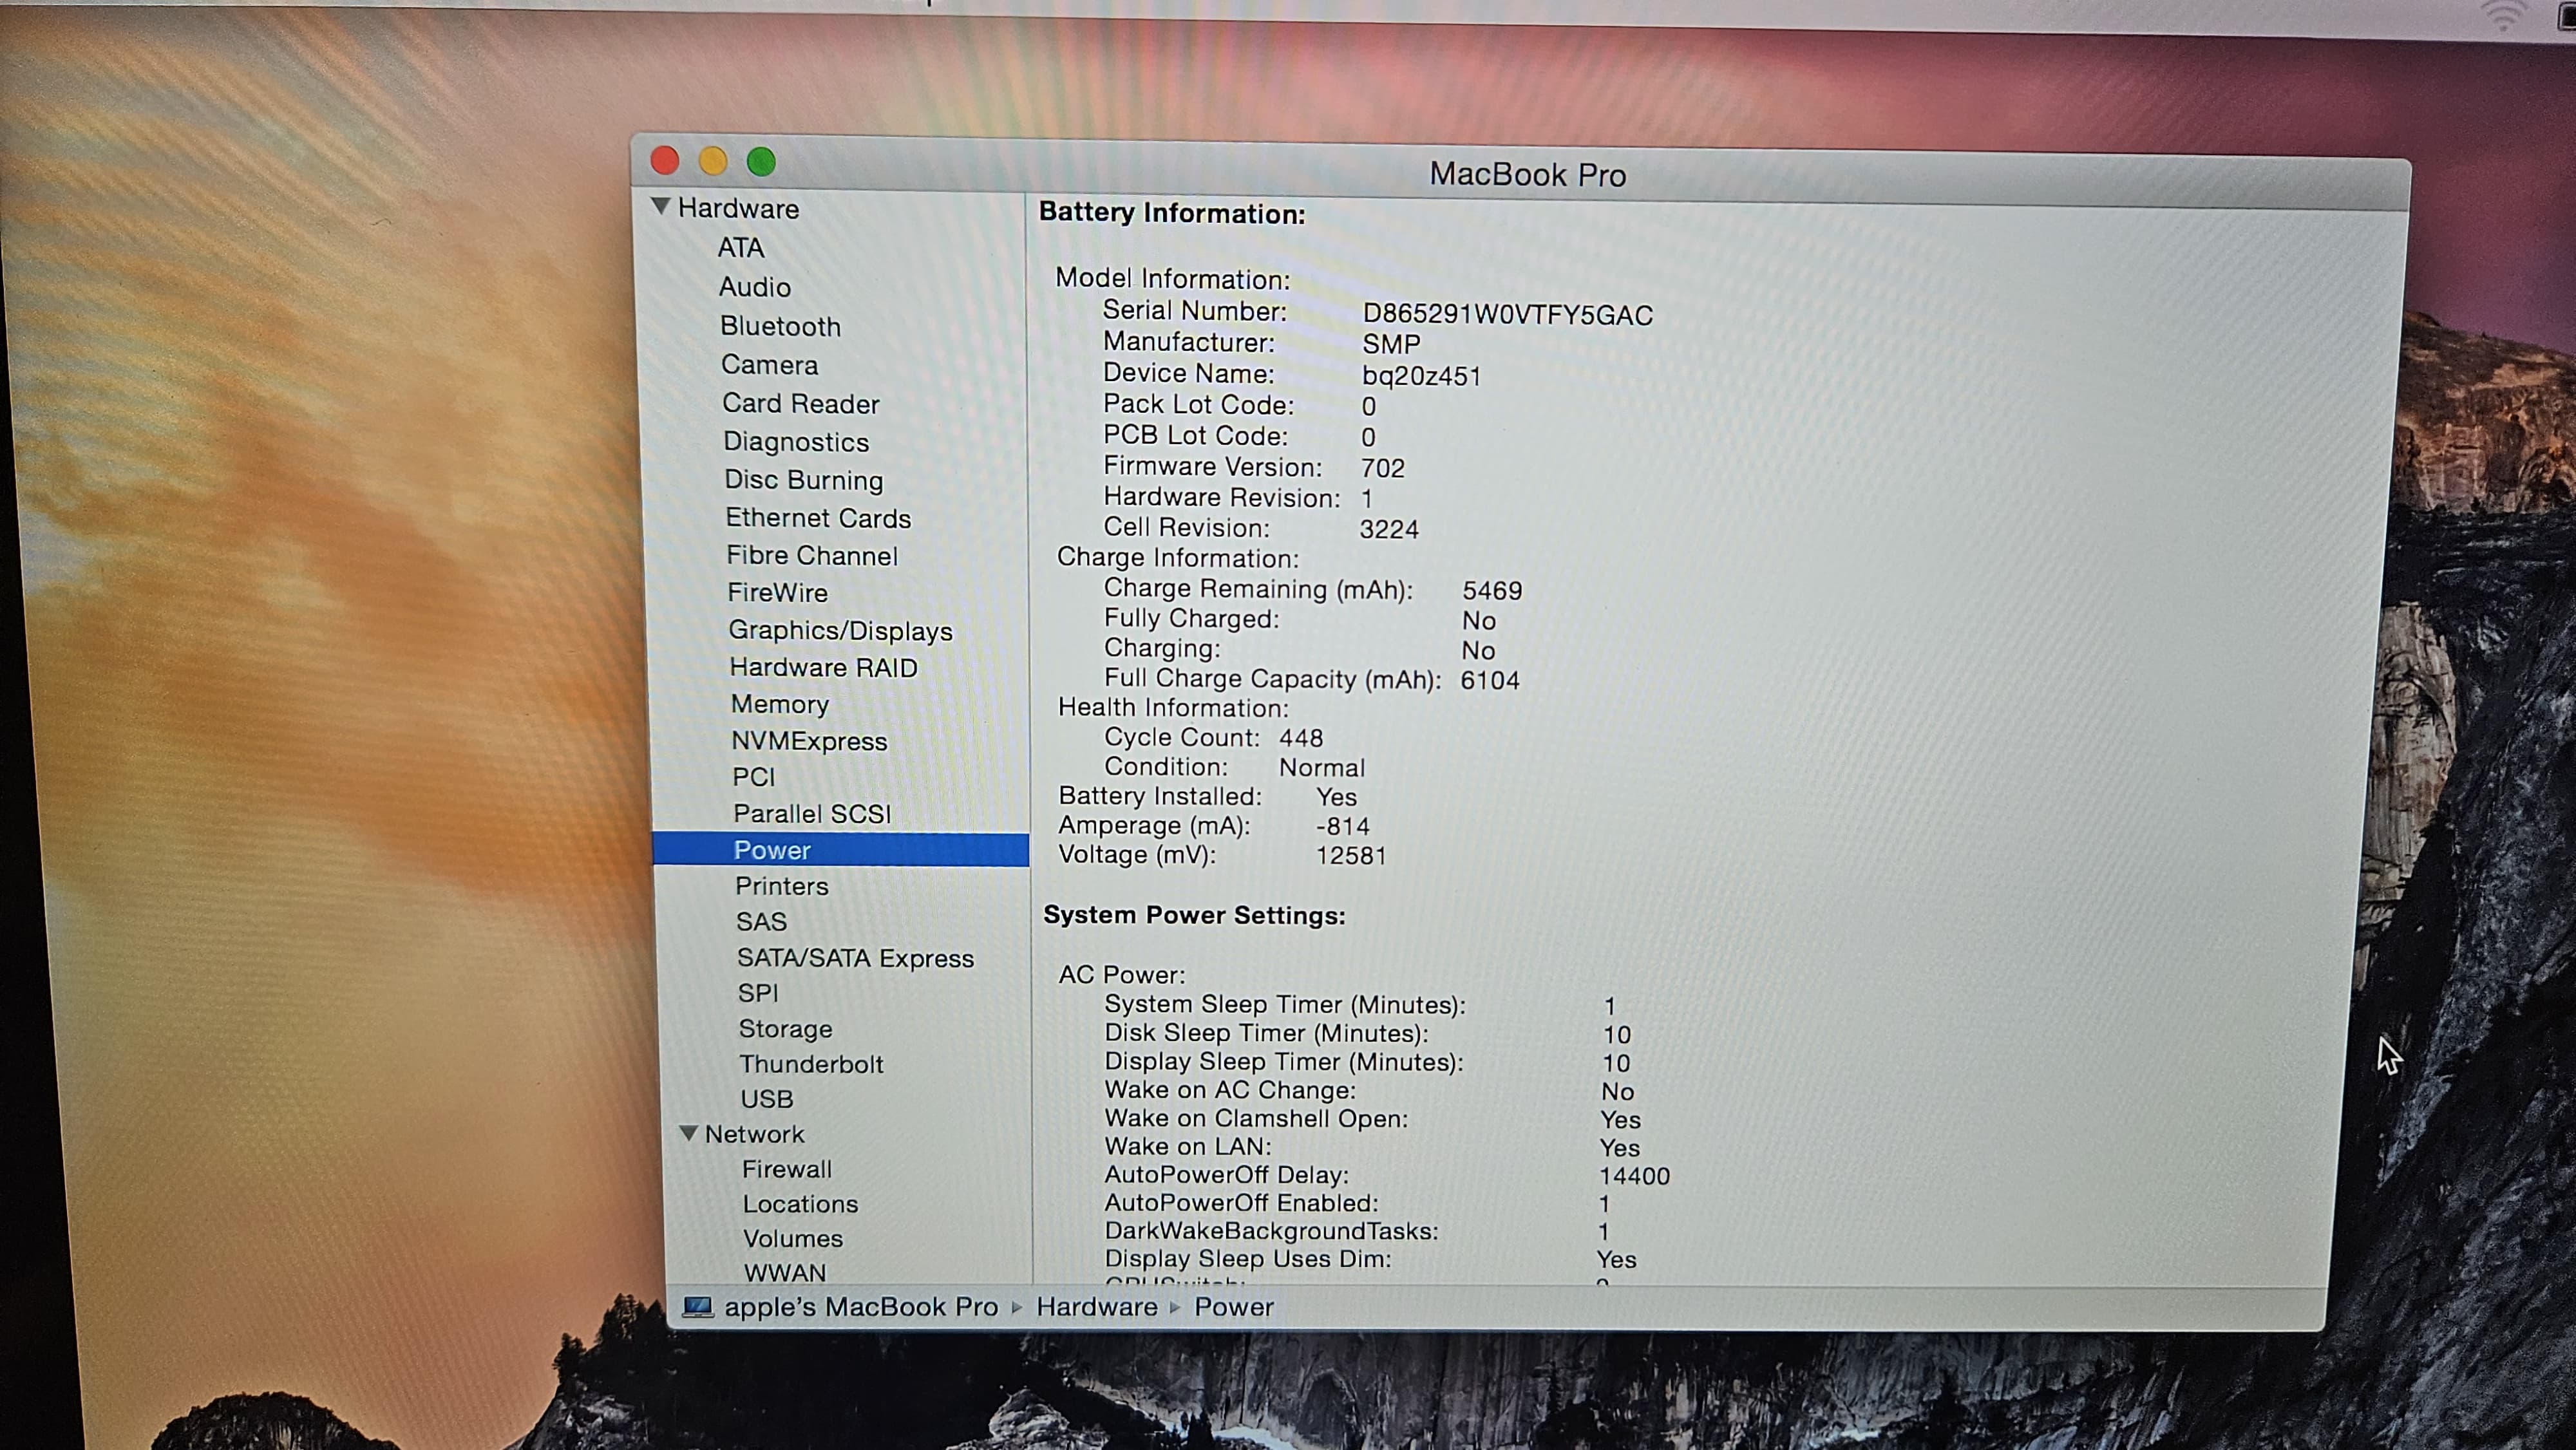Select the highlighted Power entry

(x=840, y=850)
